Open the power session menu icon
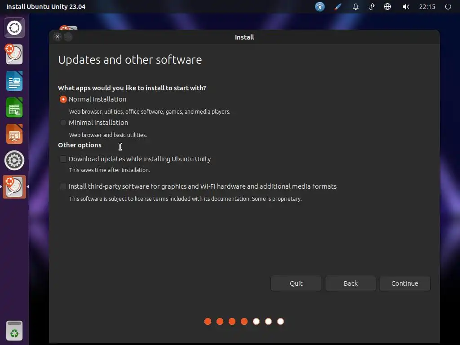The image size is (460, 345). point(448,6)
